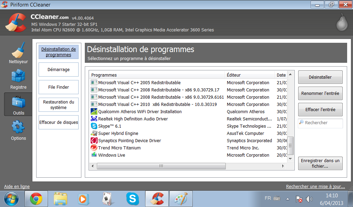Select Microsoft Visual C++ 2010 x86 row

pos(188,104)
